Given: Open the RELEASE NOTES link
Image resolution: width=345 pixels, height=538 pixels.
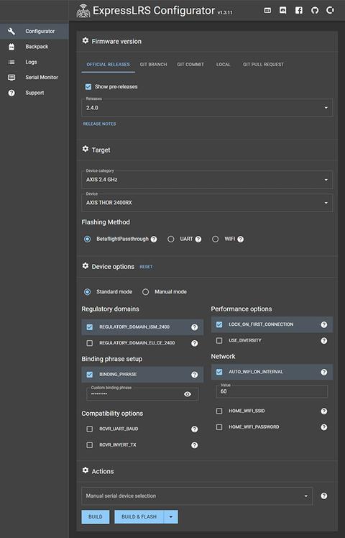Looking at the screenshot, I should tap(99, 124).
